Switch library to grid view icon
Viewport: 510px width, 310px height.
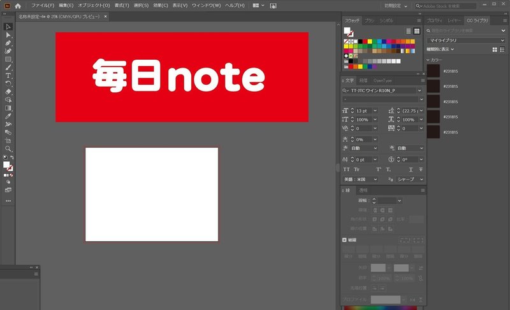[x=495, y=50]
